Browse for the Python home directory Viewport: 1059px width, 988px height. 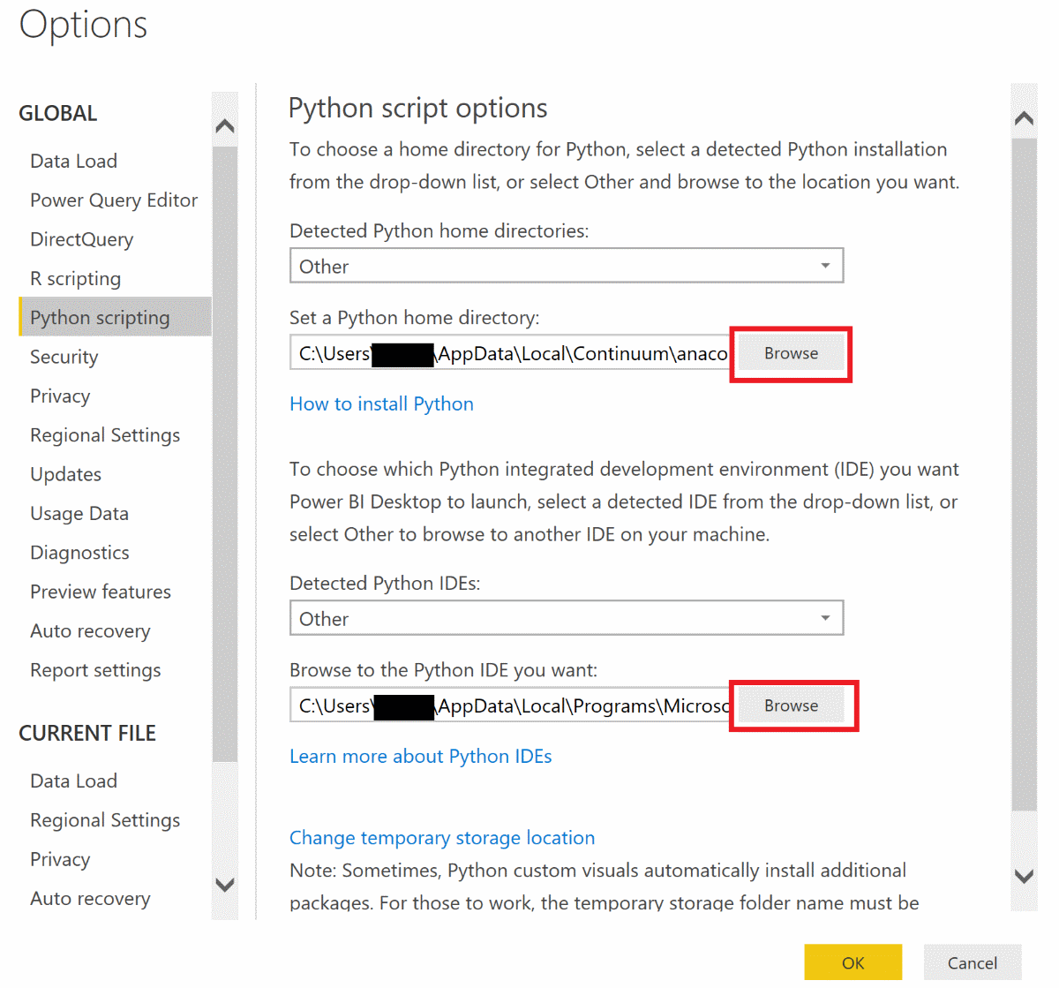point(791,353)
